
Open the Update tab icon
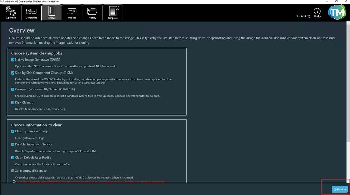72,13
